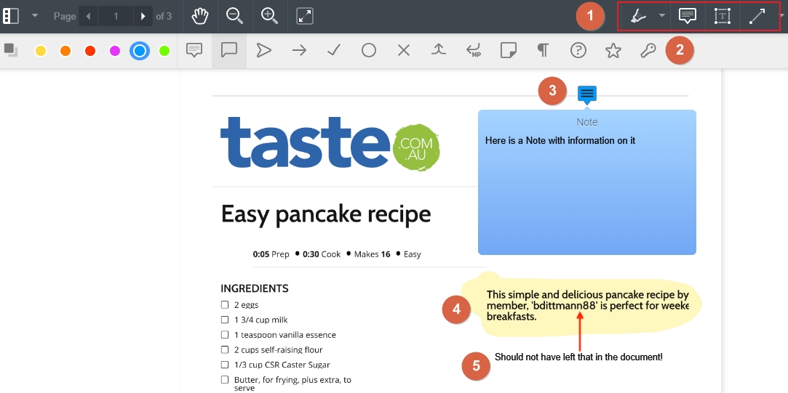
Task: Click the highlighted bdittmann88 paragraph
Action: (587, 306)
